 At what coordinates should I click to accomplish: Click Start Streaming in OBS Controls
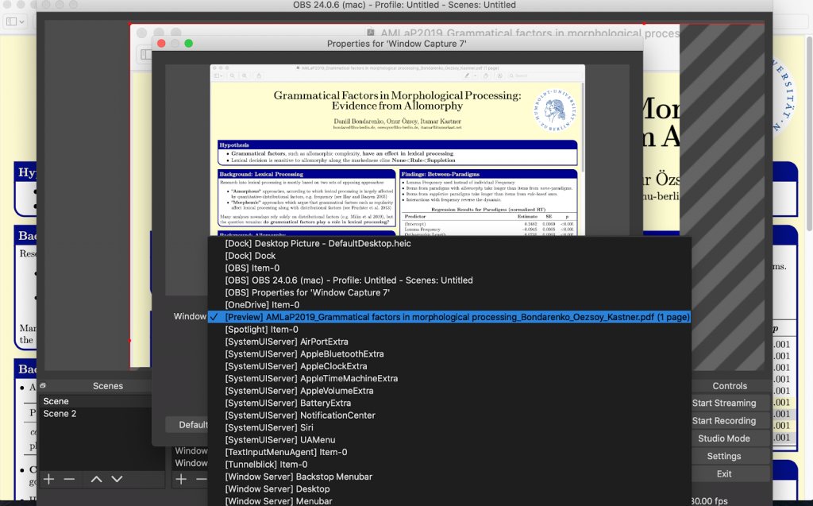tap(730, 404)
